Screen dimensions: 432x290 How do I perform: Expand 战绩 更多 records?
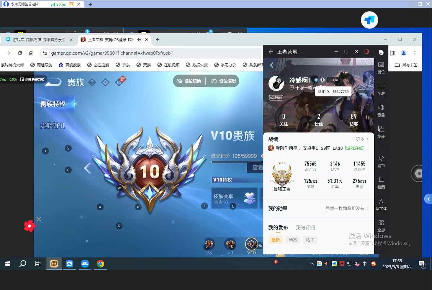(362, 139)
